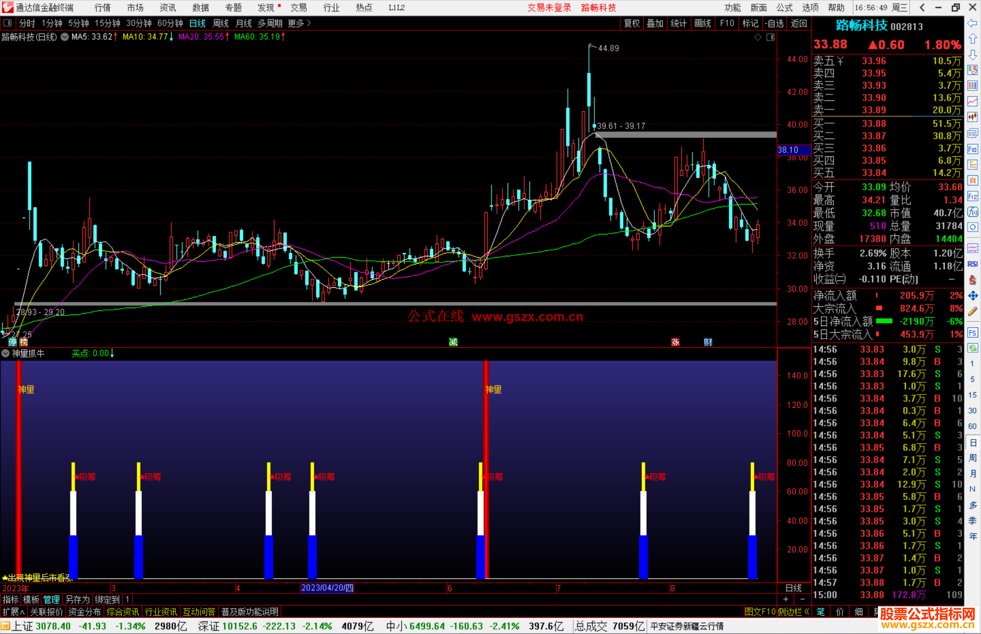
Task: Select the pencil drawing tool icon
Action: pos(972,312)
